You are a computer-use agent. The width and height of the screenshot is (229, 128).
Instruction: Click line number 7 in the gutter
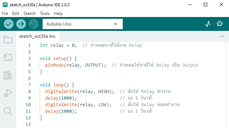click(x=29, y=85)
